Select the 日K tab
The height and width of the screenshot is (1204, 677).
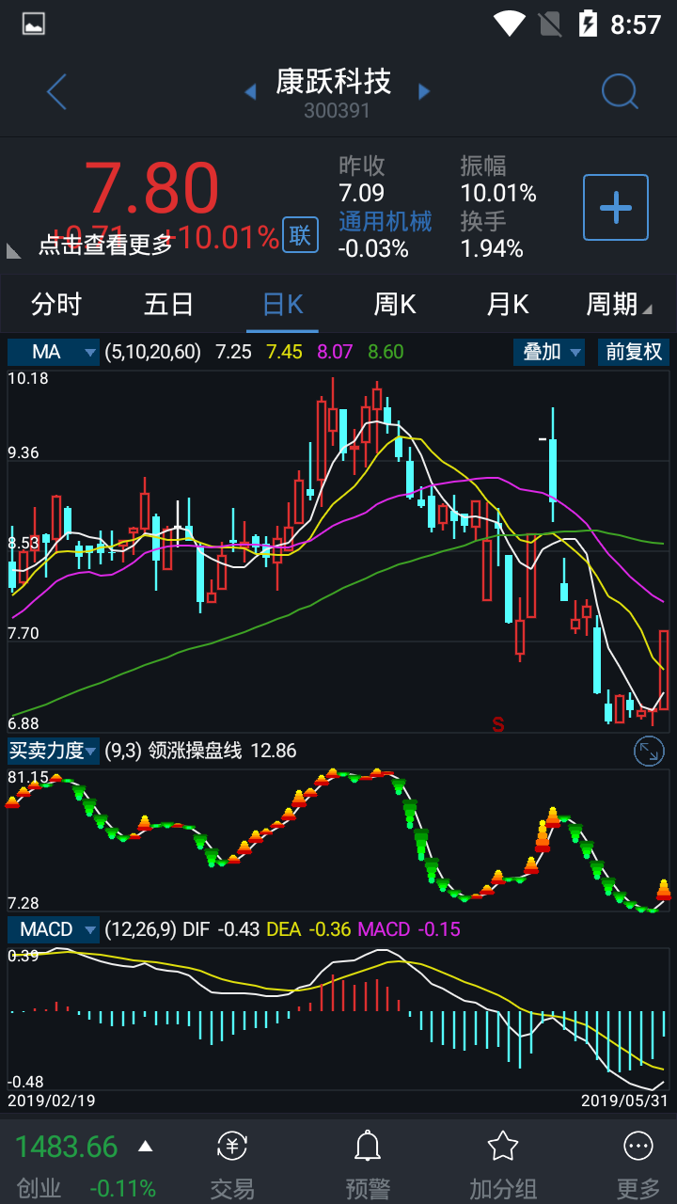(x=282, y=304)
